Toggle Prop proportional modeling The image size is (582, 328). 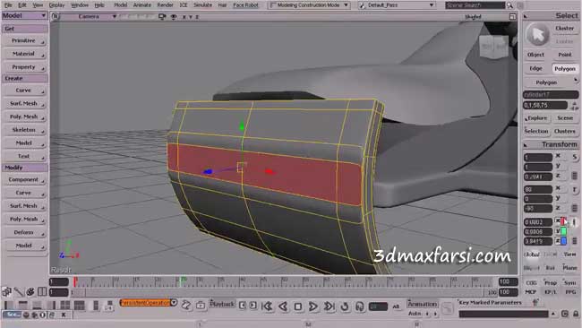(551, 282)
